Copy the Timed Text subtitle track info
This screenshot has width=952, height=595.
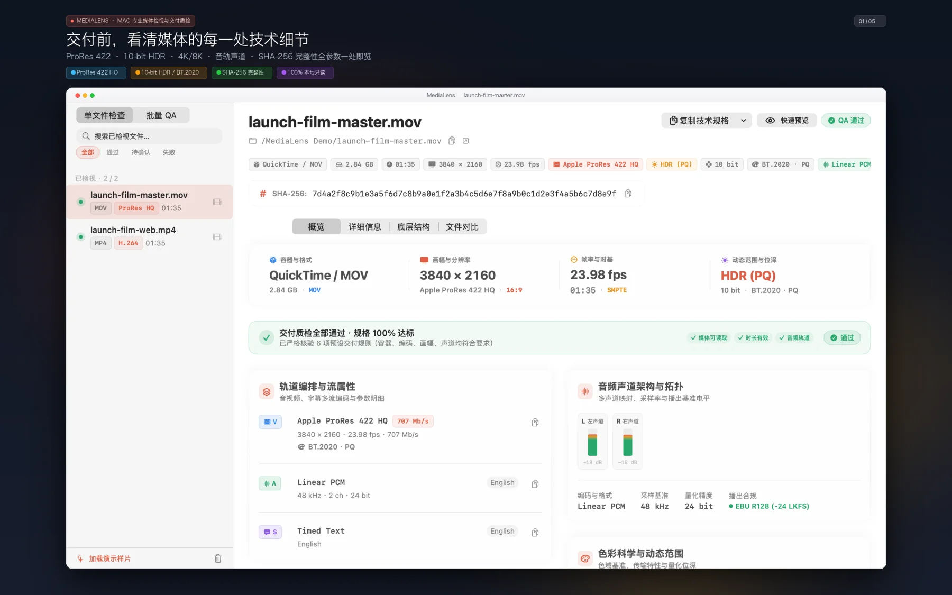(535, 532)
